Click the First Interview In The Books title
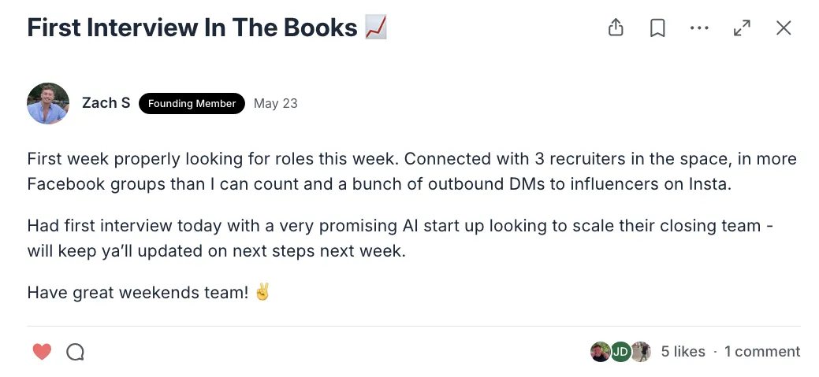This screenshot has width=819, height=377. tap(192, 28)
